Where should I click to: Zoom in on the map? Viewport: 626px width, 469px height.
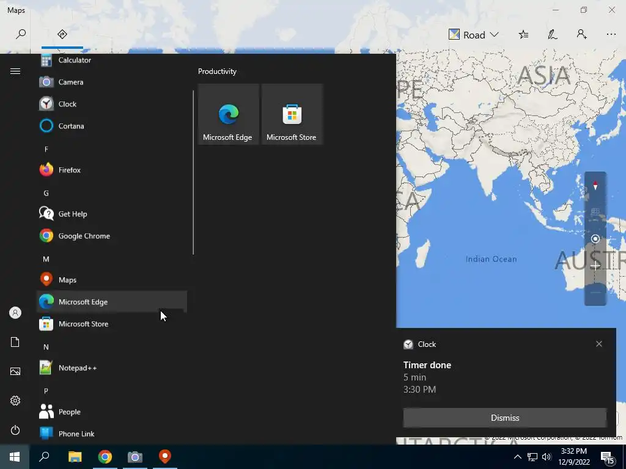coord(595,266)
